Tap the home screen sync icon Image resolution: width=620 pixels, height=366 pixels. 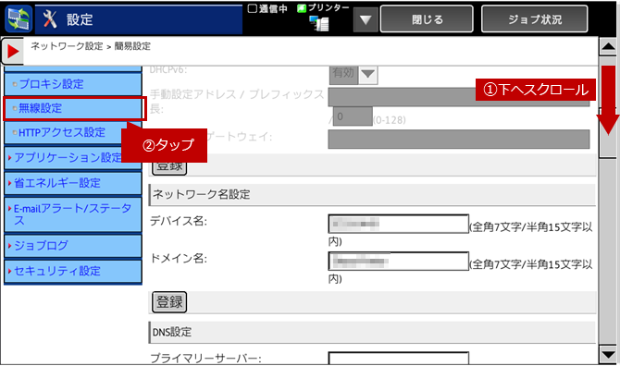coord(19,19)
